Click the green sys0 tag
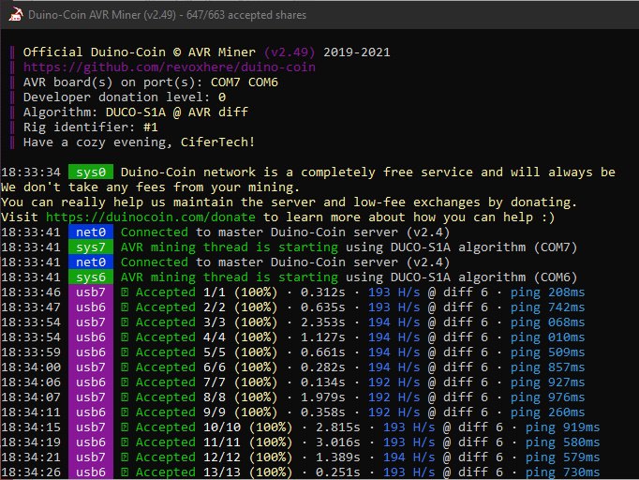This screenshot has width=639, height=480. click(91, 172)
